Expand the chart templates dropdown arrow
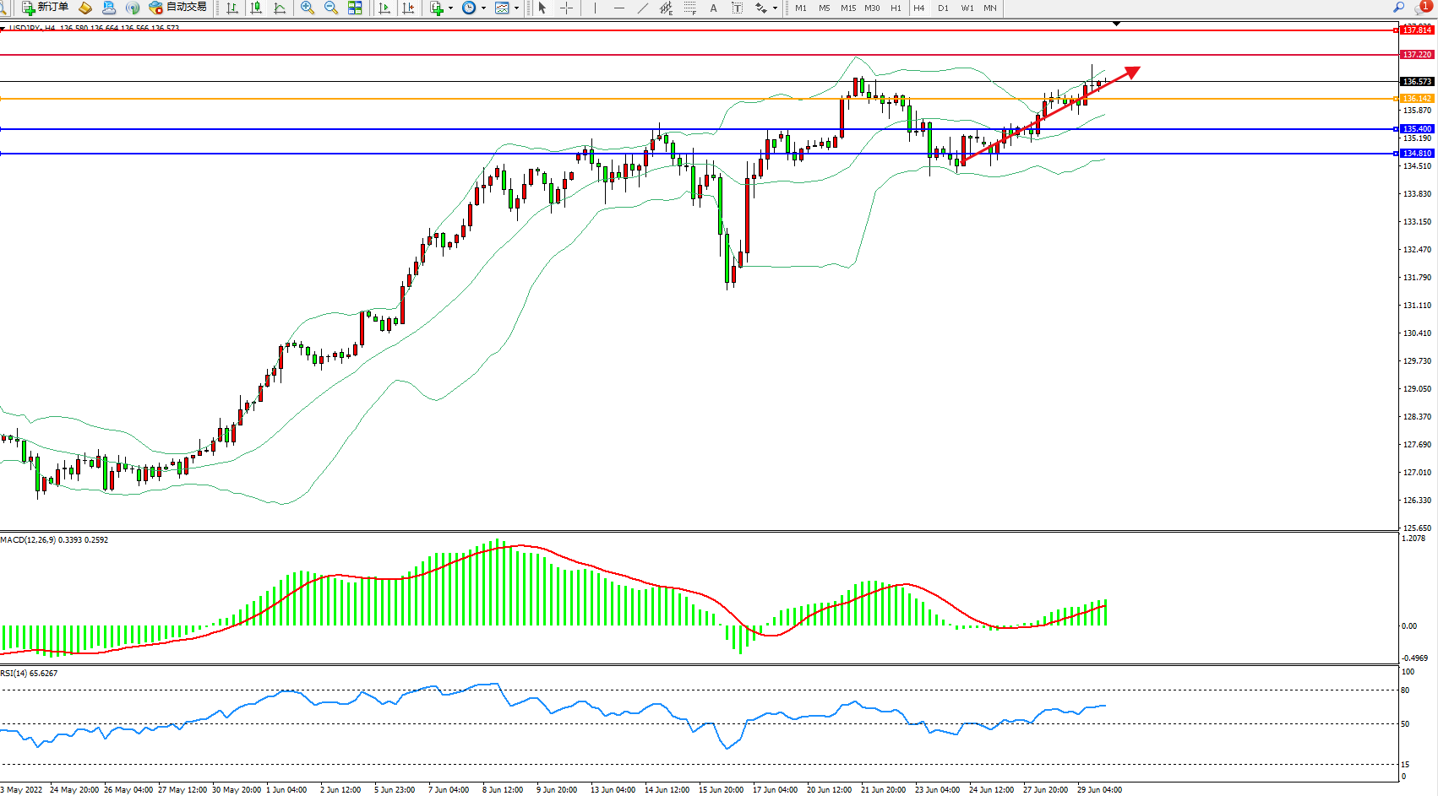 tap(516, 8)
